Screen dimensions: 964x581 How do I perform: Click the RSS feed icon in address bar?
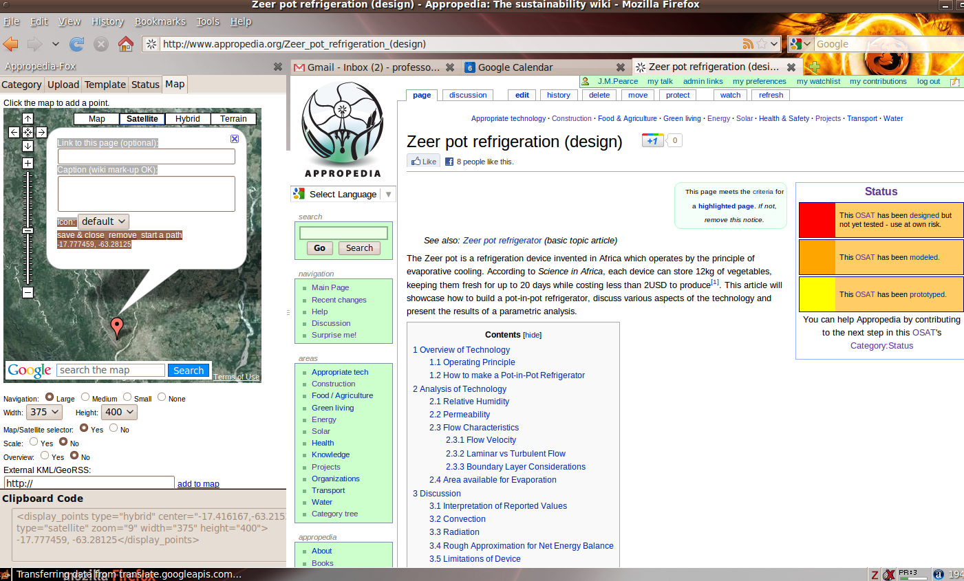tap(748, 44)
